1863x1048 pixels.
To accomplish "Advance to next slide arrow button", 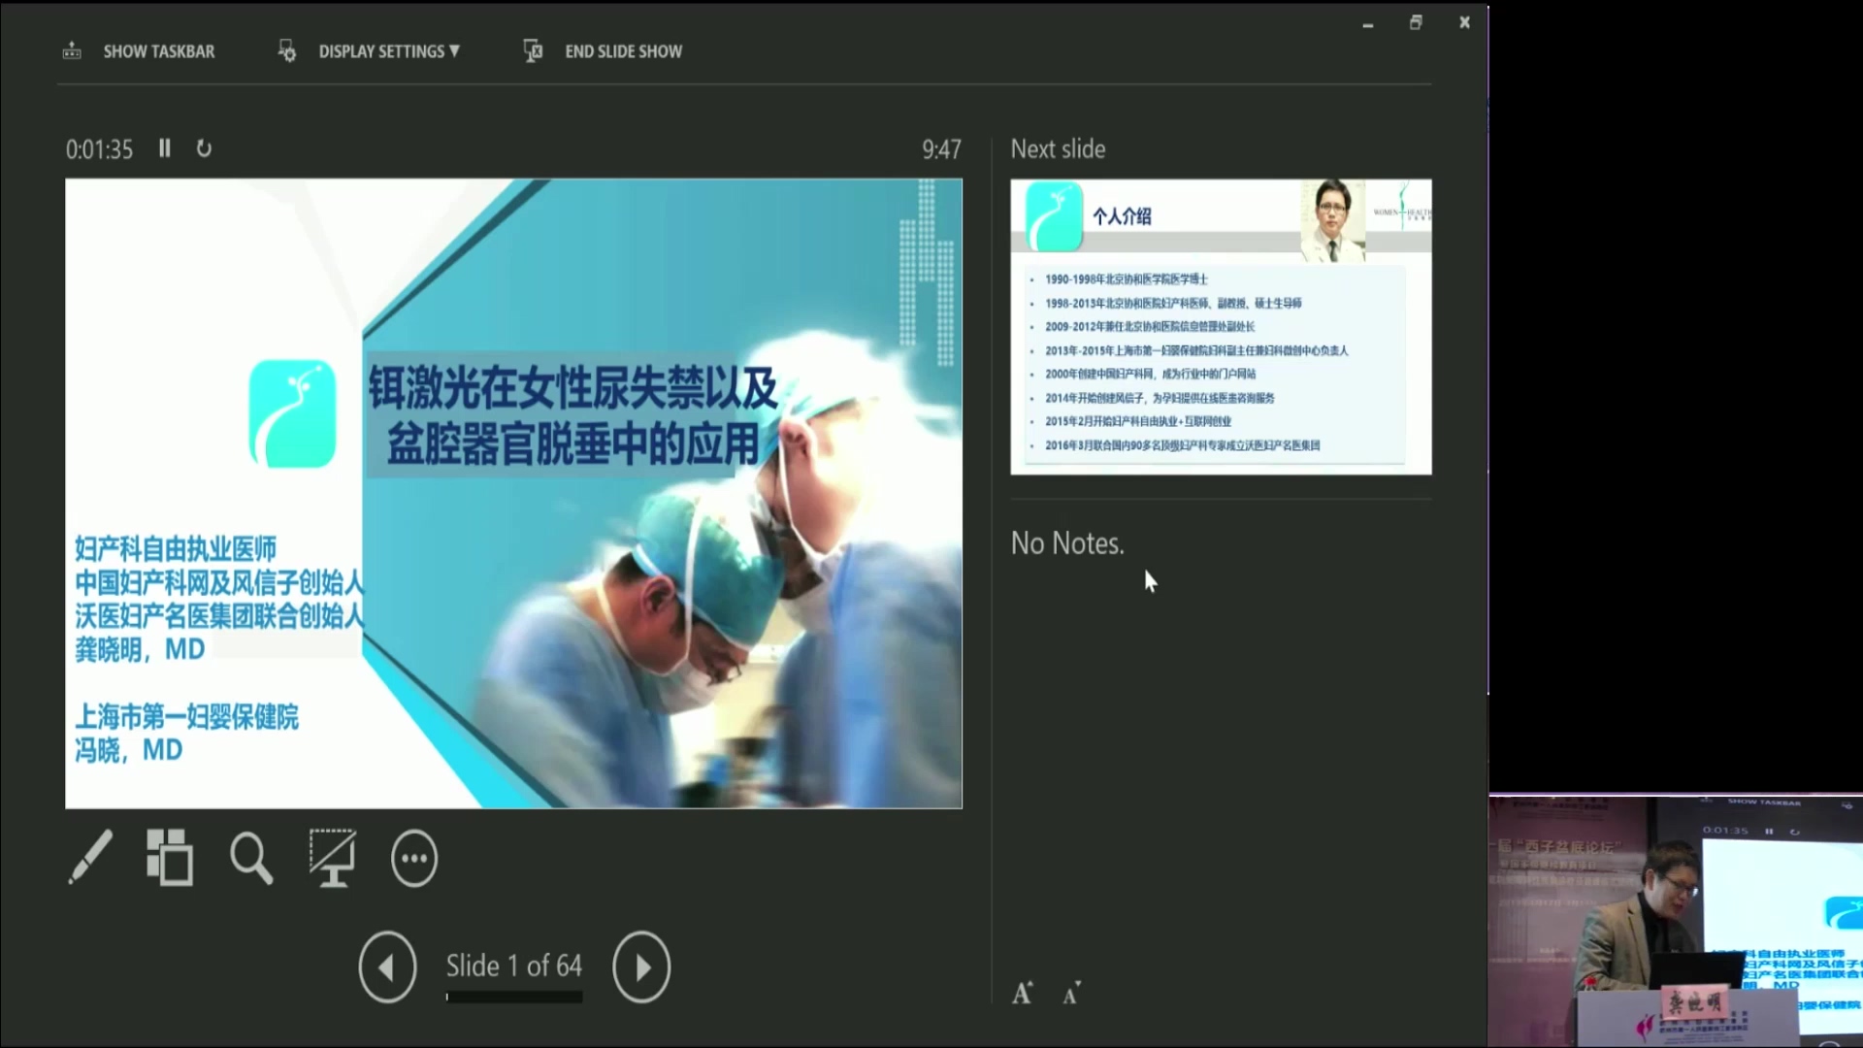I will 640,966.
